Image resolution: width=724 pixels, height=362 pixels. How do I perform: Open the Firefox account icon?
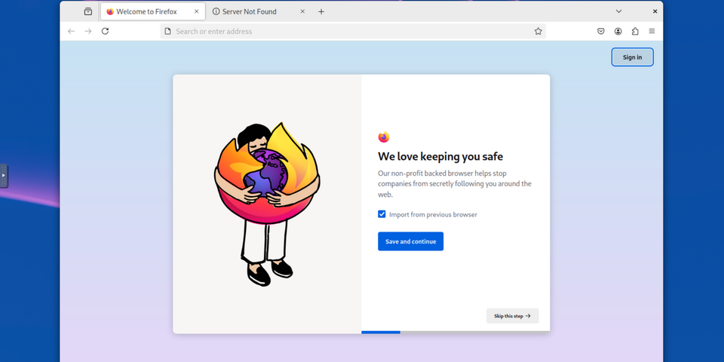click(618, 32)
